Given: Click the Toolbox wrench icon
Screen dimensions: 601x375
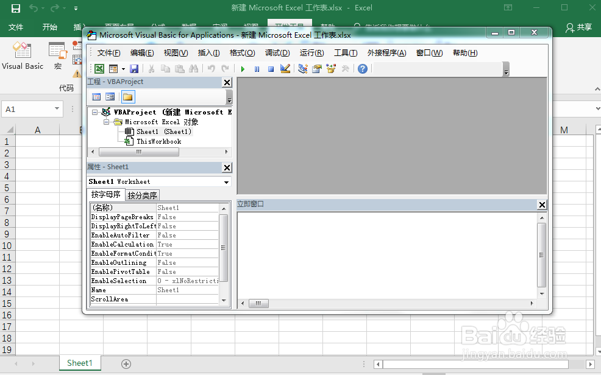Looking at the screenshot, I should tap(346, 69).
